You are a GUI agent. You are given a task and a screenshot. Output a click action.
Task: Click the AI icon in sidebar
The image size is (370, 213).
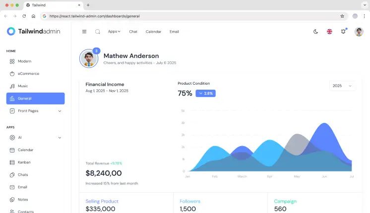[12, 138]
